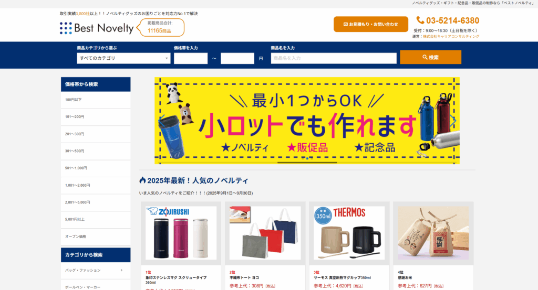Open the Thermos 350ml mug product image
Image resolution: width=538 pixels, height=290 pixels.
[349, 233]
